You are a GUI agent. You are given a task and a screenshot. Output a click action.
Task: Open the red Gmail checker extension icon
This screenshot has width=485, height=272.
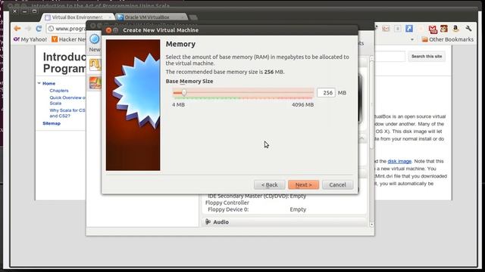pos(433,29)
